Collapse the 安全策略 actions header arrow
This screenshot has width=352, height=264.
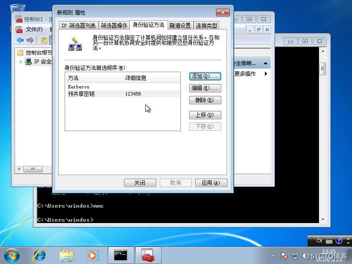265,63
